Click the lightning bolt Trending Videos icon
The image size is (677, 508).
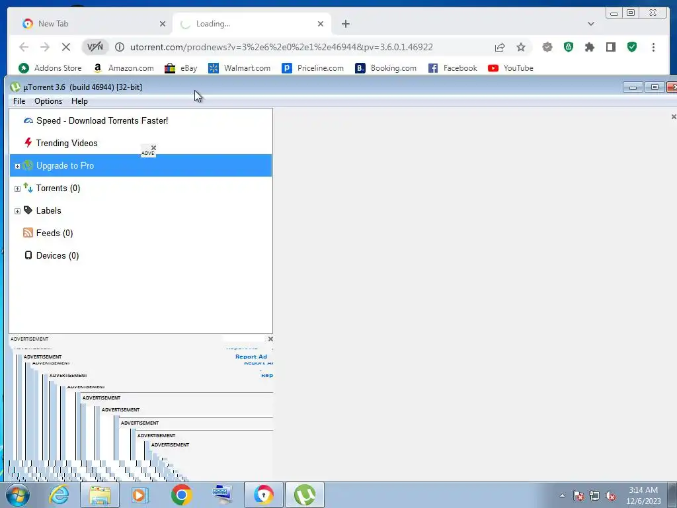tap(28, 143)
